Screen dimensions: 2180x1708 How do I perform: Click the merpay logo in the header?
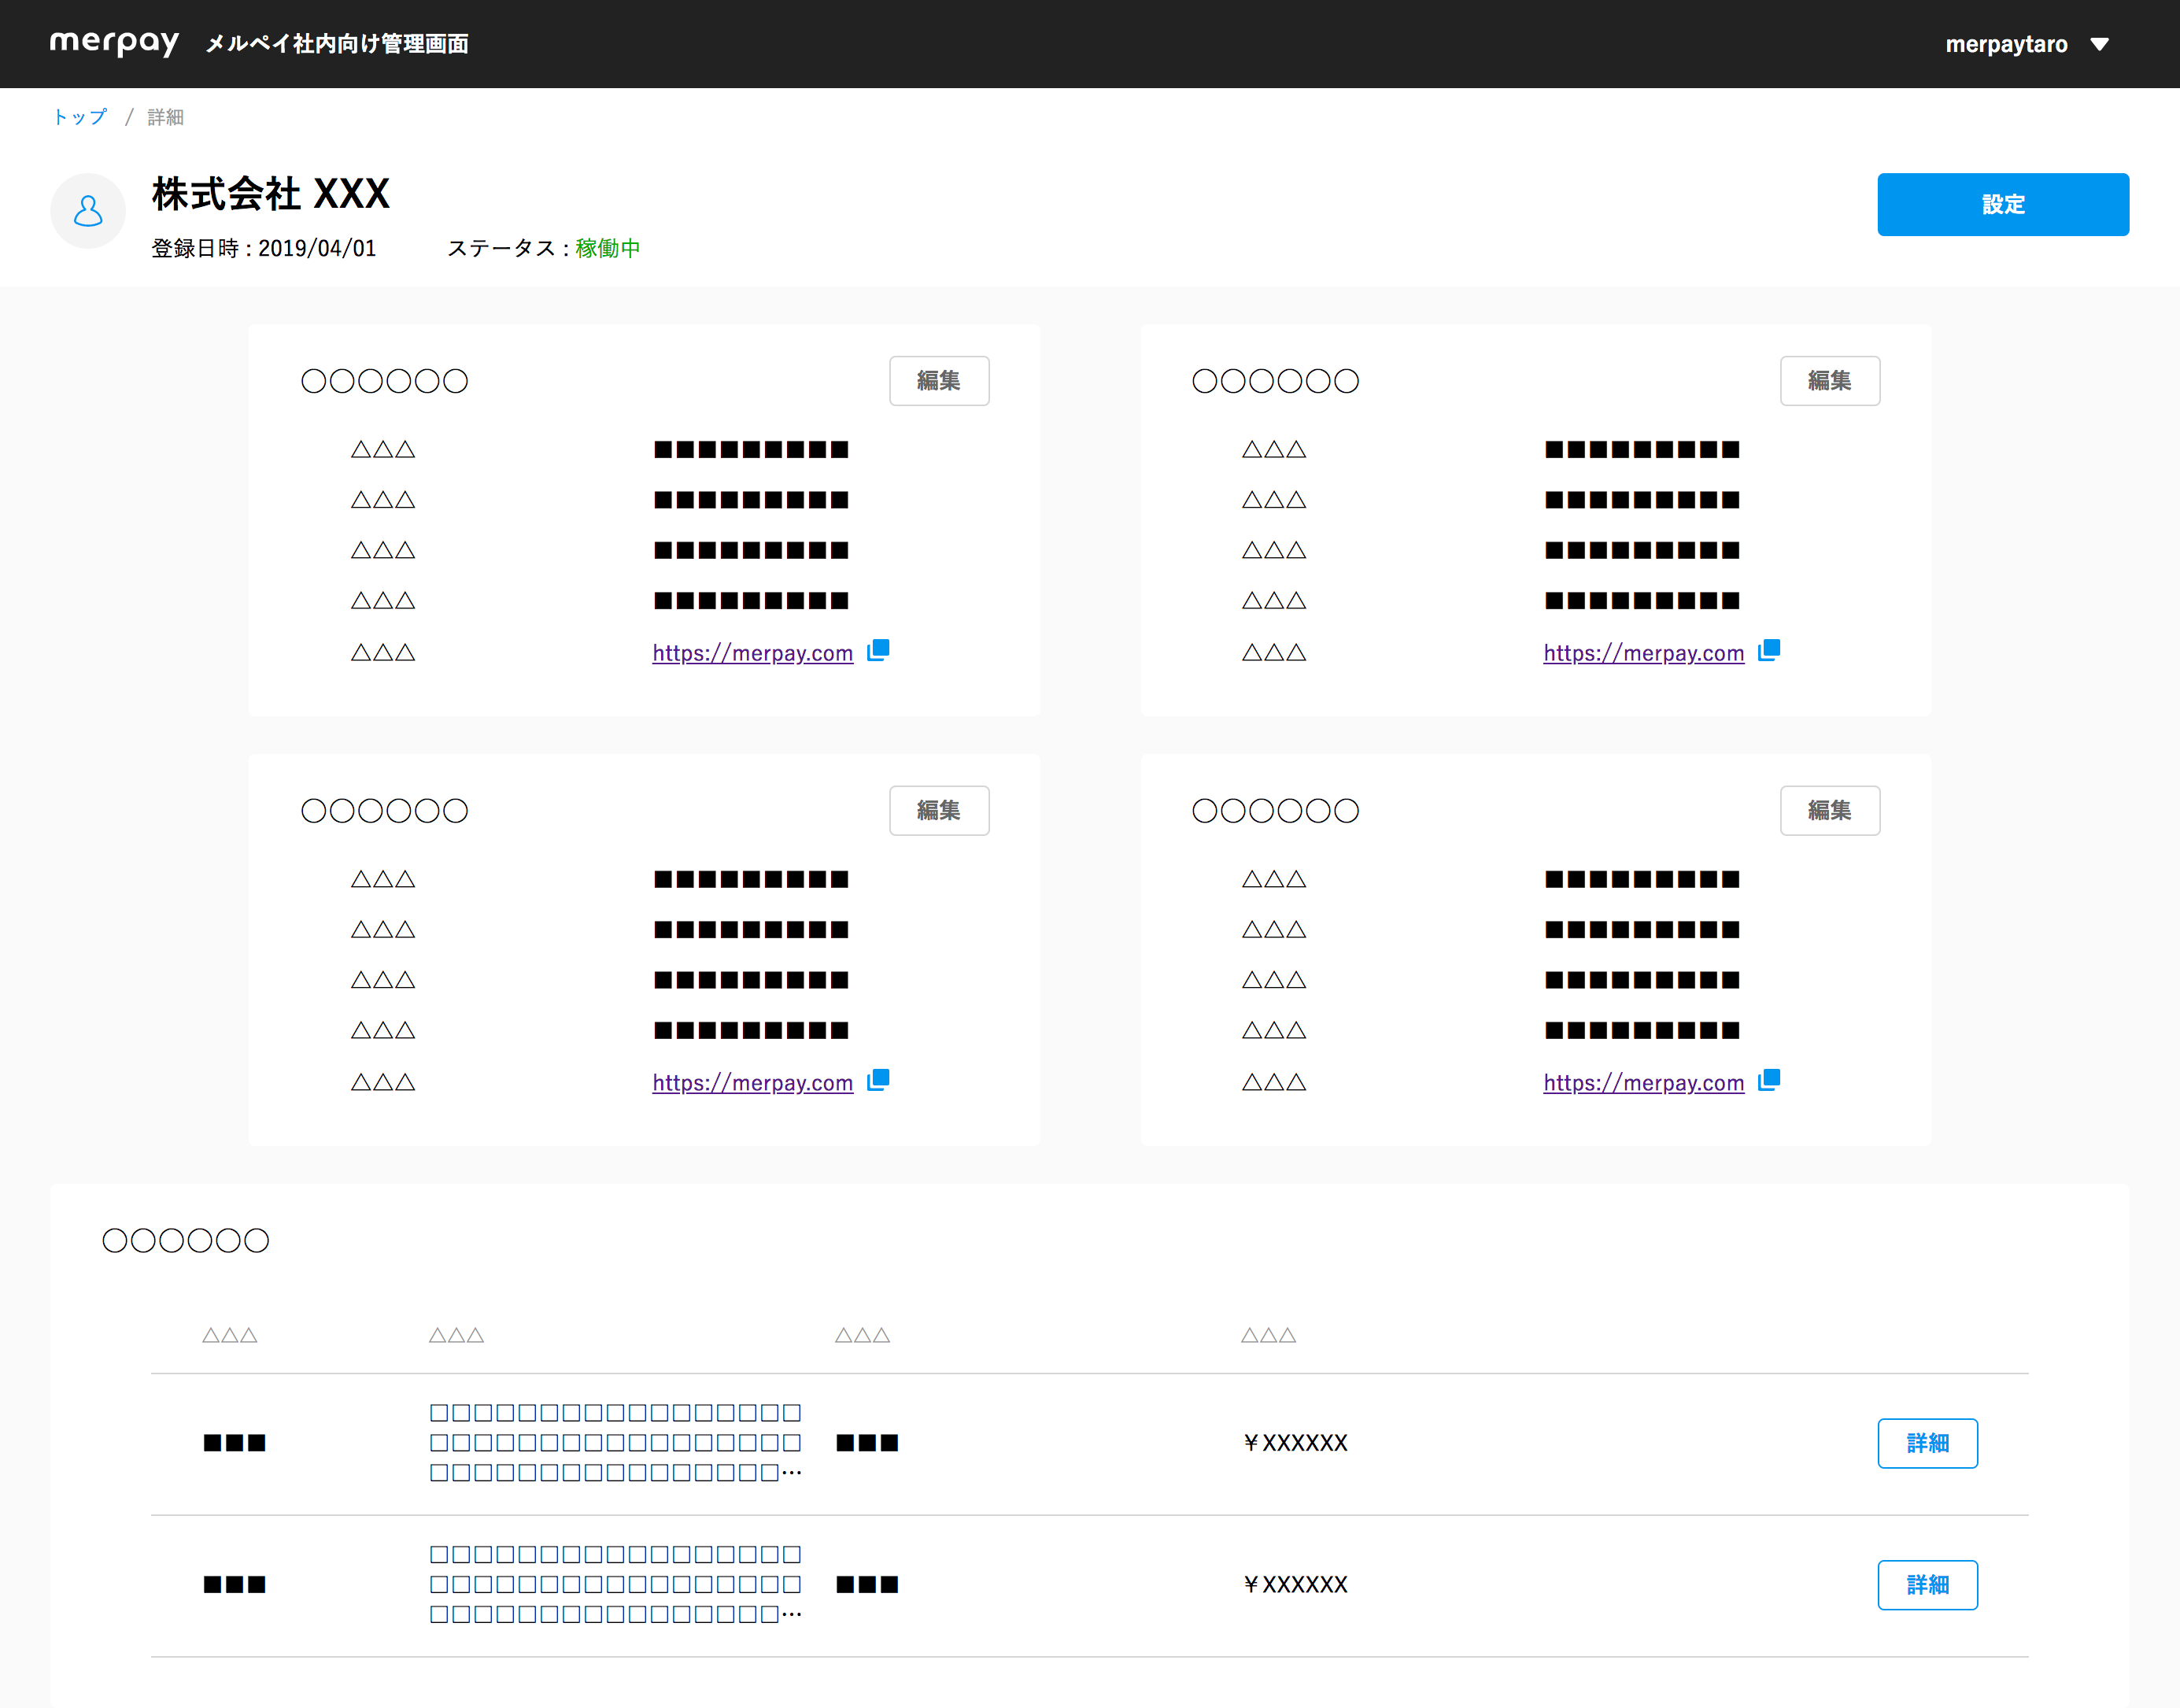coord(114,43)
